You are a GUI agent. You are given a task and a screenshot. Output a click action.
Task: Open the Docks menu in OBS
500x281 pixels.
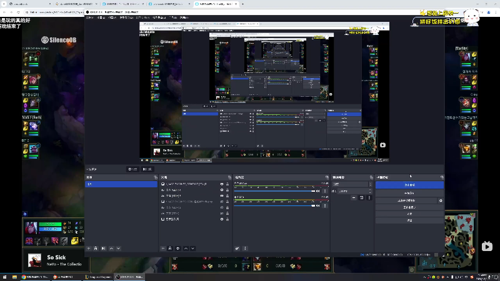126,17
